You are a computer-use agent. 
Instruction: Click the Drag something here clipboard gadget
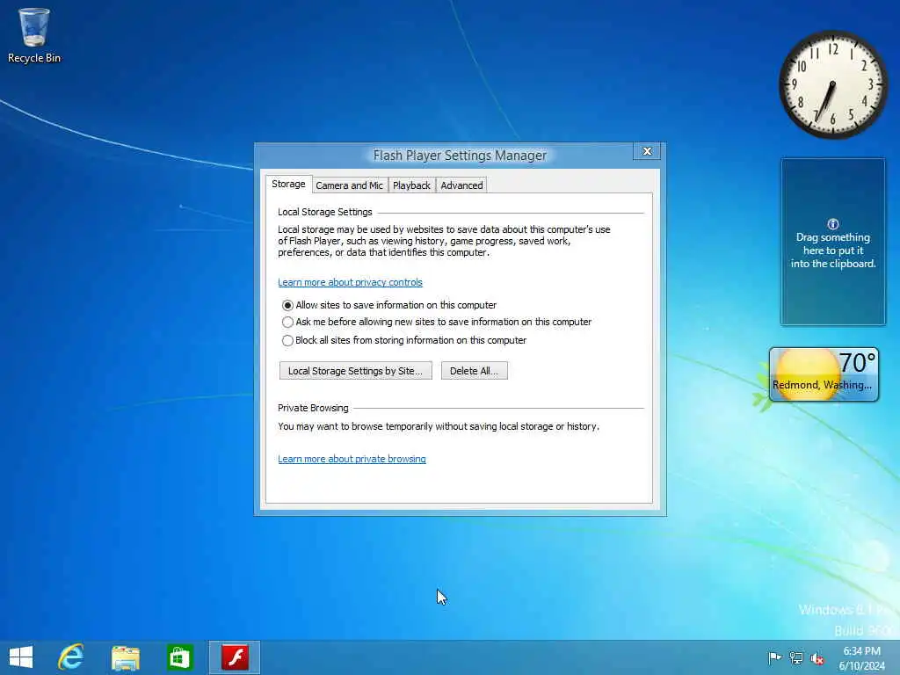(833, 242)
